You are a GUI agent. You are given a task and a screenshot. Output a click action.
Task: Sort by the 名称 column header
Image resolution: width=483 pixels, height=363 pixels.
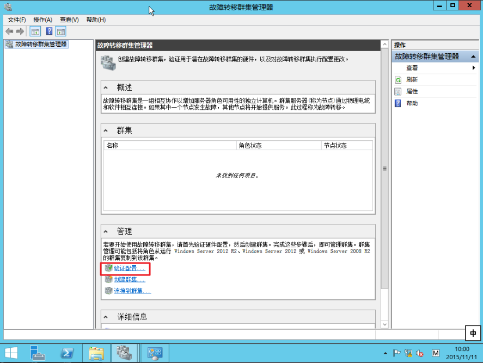(x=170, y=146)
